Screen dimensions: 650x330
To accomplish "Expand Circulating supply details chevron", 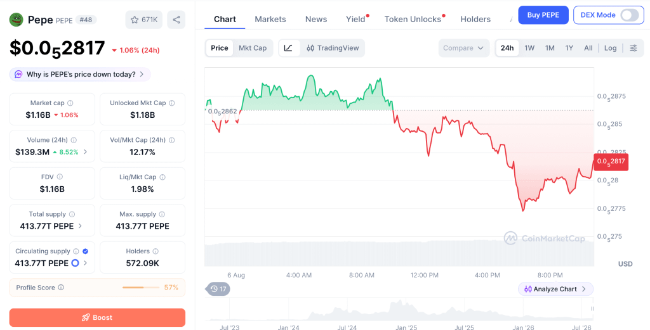I will coord(86,263).
